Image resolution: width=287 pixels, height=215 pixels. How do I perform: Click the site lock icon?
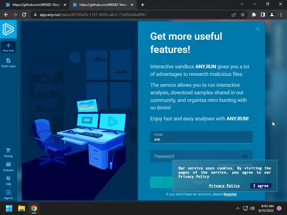[x=35, y=15]
